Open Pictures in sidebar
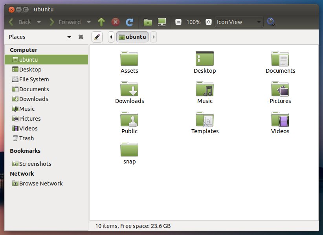The height and width of the screenshot is (235, 323). [x=46, y=119]
